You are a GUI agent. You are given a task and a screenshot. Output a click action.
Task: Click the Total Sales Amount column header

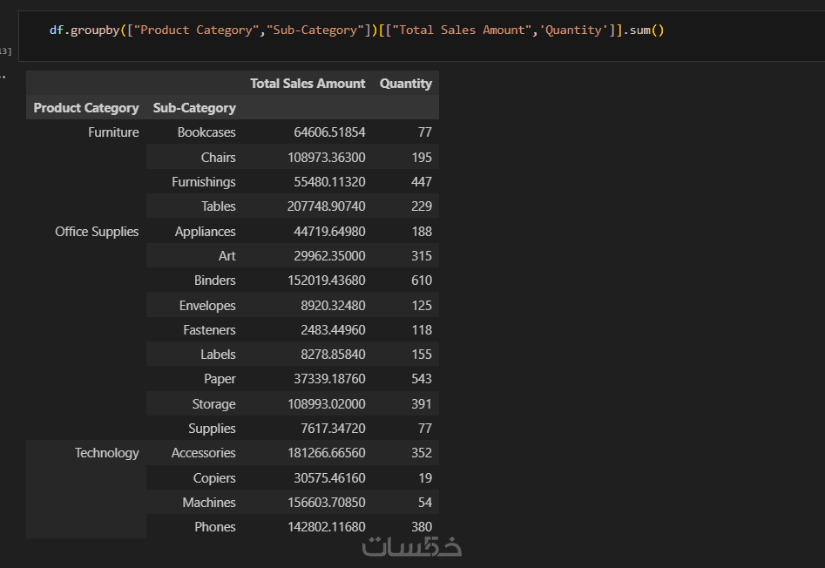[308, 84]
